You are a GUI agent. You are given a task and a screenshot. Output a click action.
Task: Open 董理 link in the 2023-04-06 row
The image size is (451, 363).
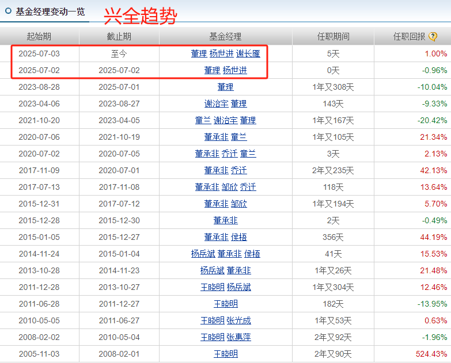(x=238, y=104)
